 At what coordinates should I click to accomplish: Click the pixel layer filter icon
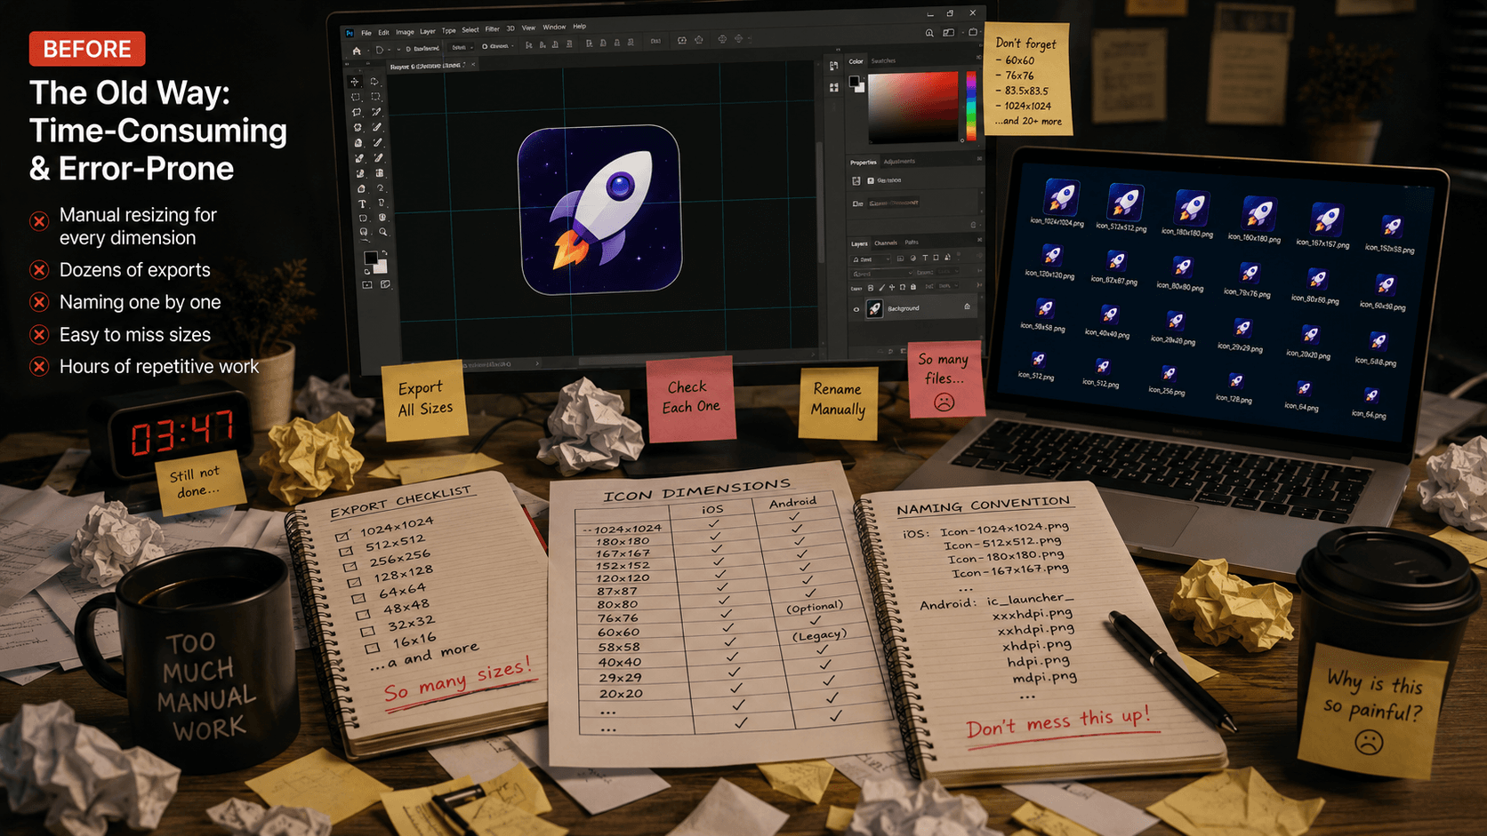tap(900, 259)
